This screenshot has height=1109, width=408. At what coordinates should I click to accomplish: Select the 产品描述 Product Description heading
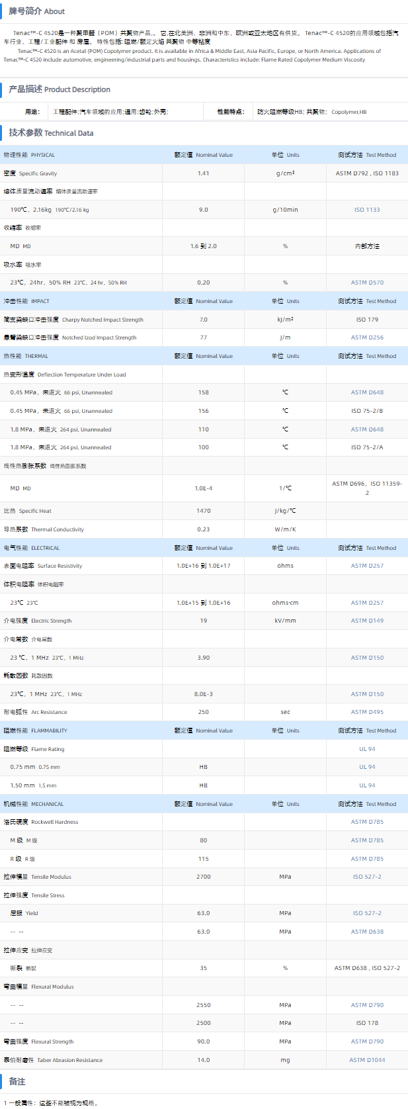[60, 89]
